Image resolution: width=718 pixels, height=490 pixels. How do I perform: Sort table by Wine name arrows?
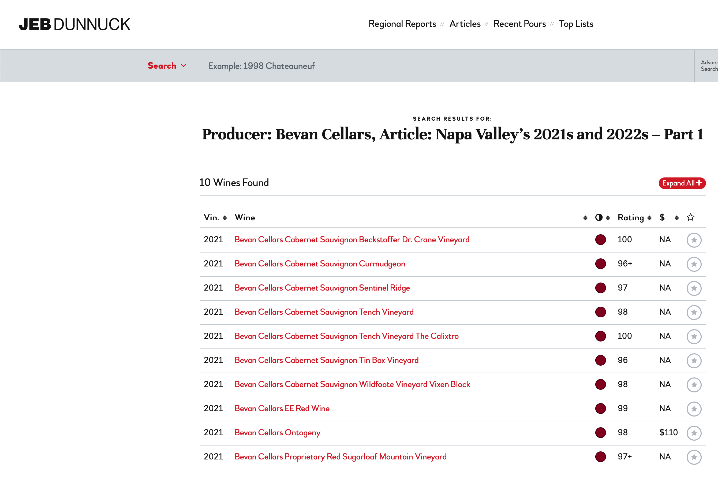pyautogui.click(x=585, y=218)
